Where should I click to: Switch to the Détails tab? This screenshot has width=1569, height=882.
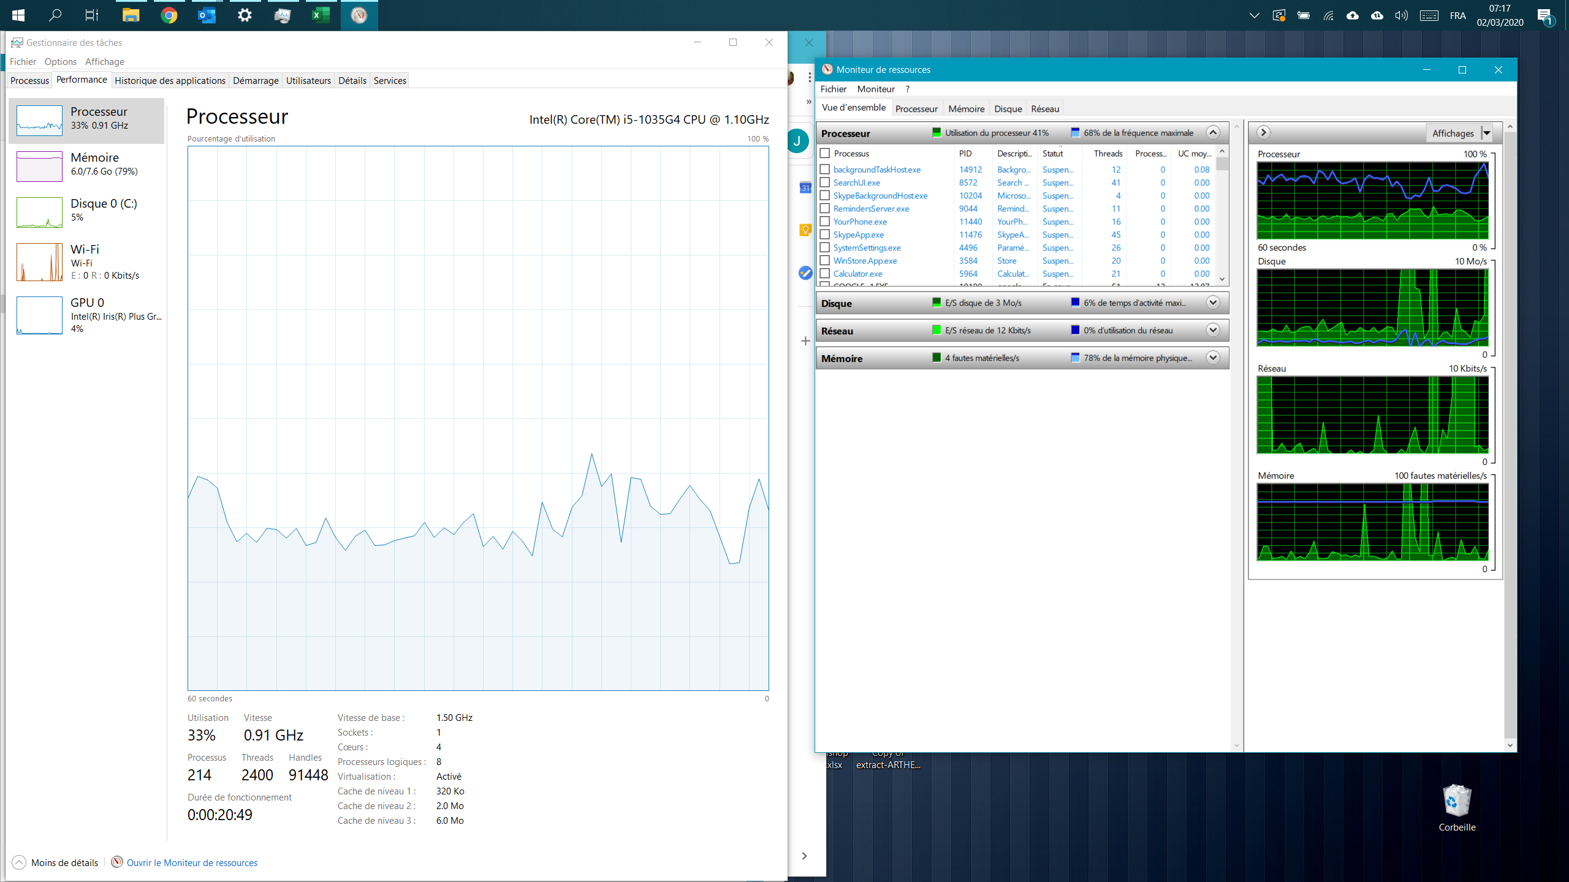pos(352,80)
